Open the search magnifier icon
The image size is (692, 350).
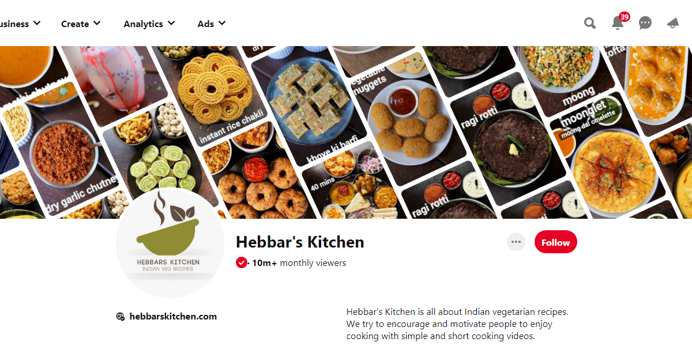click(x=590, y=23)
